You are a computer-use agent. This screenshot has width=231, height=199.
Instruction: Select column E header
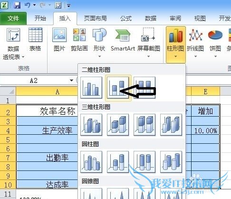tap(205, 91)
